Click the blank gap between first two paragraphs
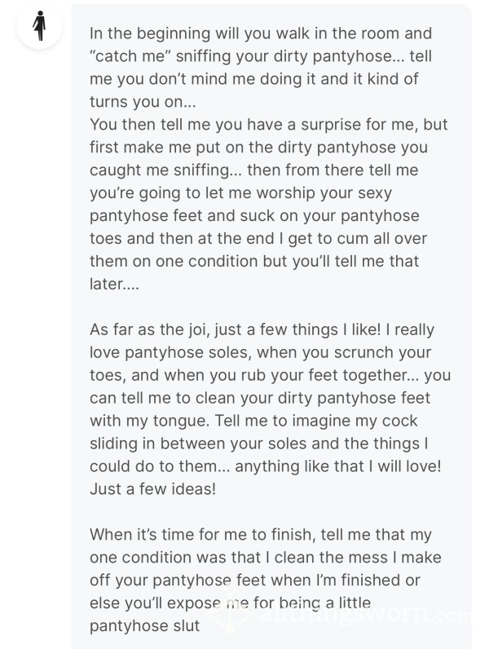489x649 pixels. pyautogui.click(x=271, y=307)
